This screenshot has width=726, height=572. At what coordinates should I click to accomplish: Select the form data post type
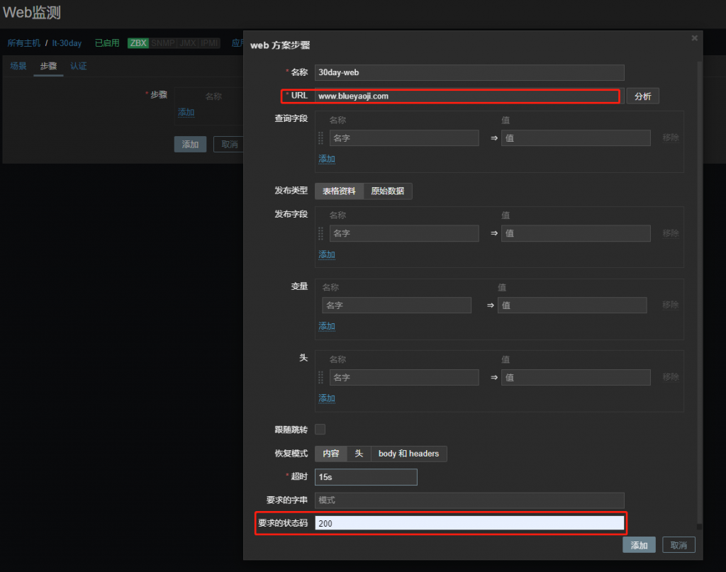click(x=339, y=191)
